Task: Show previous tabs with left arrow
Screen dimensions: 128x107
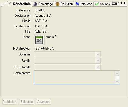Action: coord(121,3)
